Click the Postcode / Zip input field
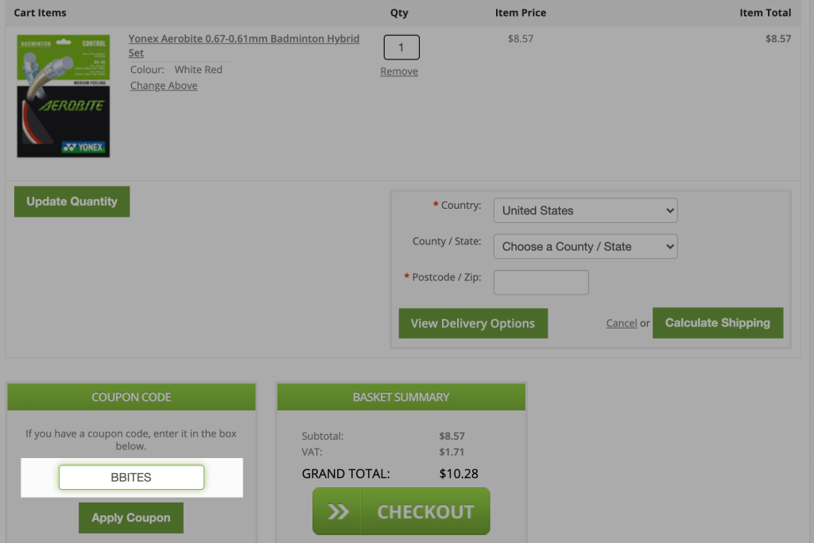 click(541, 282)
